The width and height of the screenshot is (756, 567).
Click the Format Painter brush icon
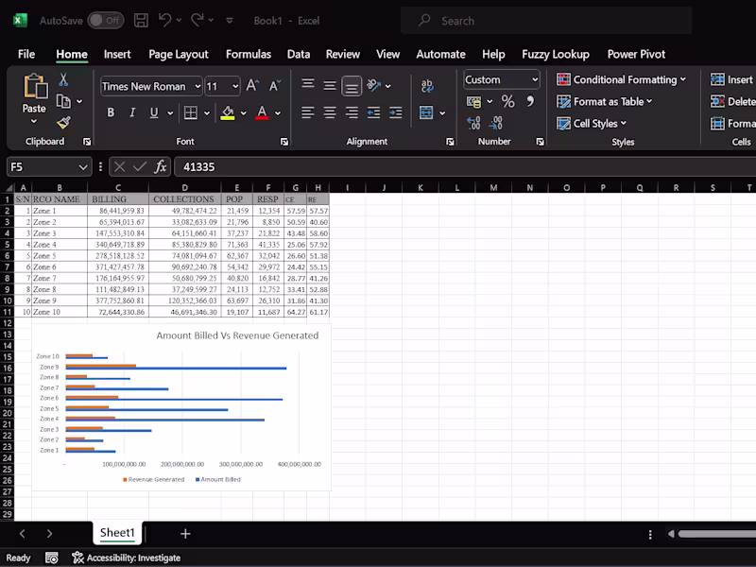tap(63, 123)
